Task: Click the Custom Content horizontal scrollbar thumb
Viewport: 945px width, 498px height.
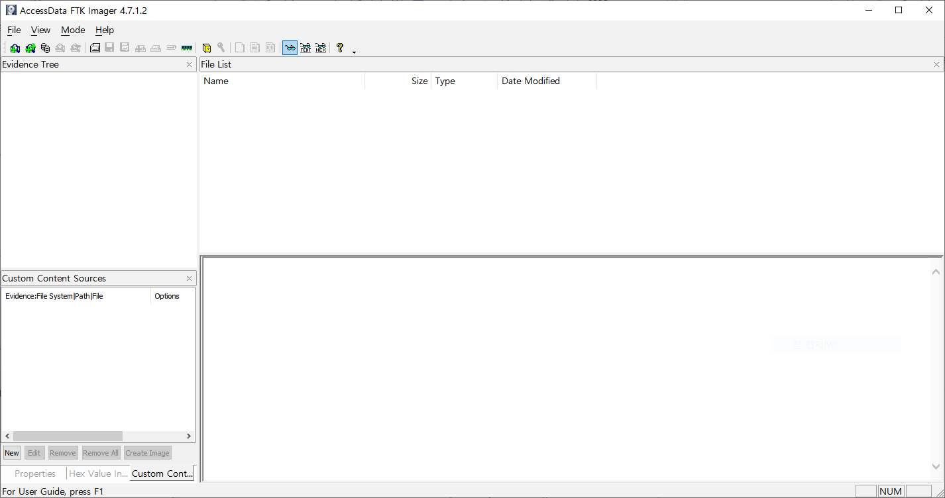Action: point(68,436)
